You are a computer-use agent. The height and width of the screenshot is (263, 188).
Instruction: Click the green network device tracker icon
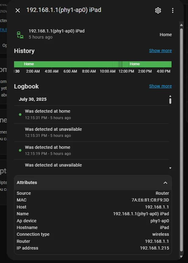point(20,35)
